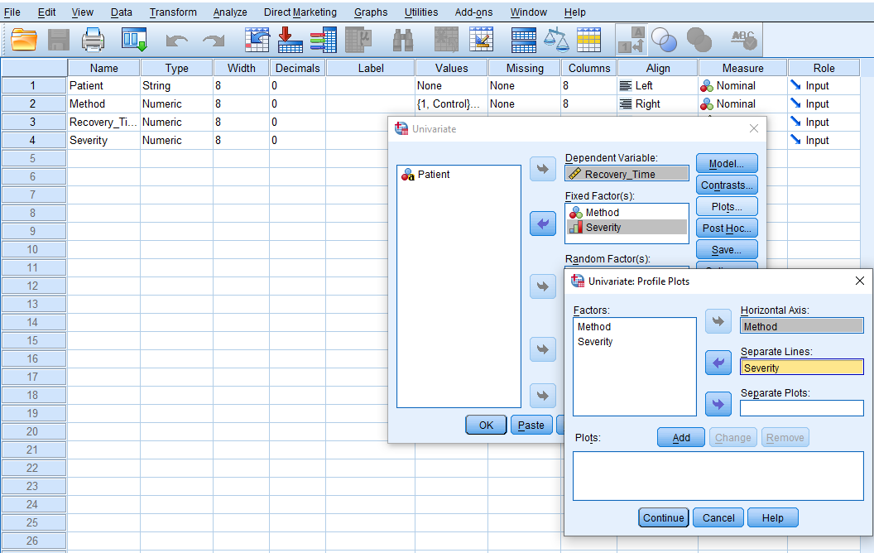The height and width of the screenshot is (553, 874).
Task: Click the Horizontal Axis field with Method
Action: [x=801, y=326]
